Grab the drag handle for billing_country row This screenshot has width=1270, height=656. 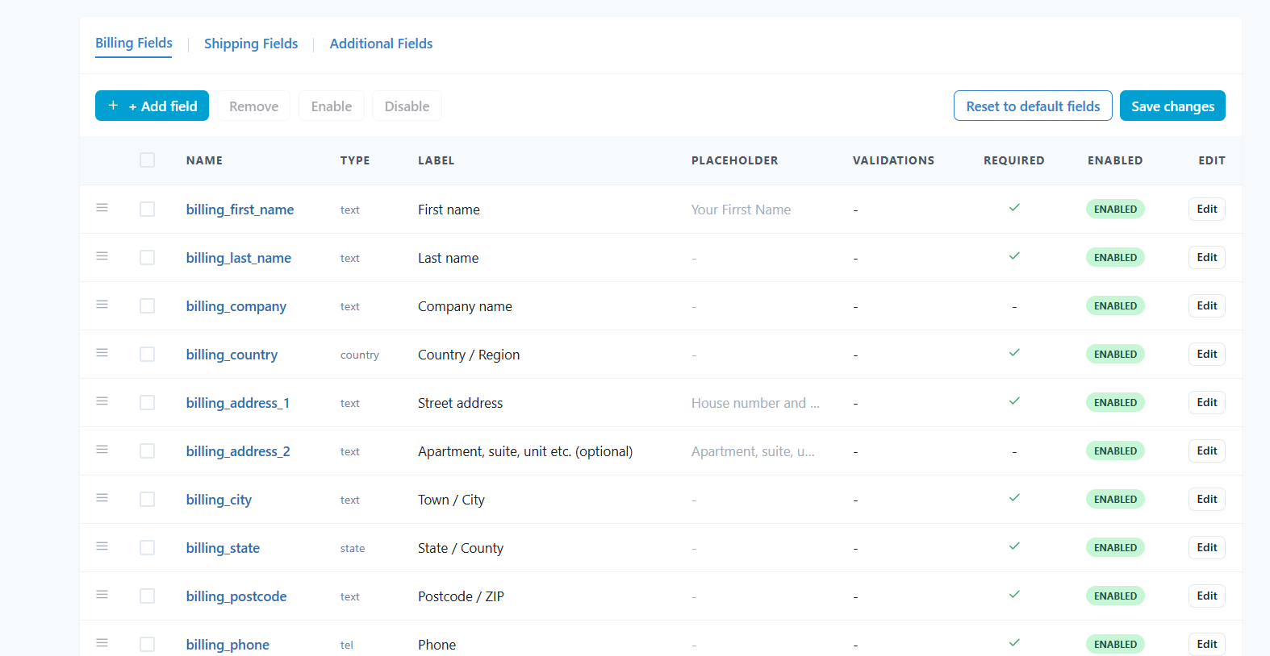pyautogui.click(x=102, y=353)
